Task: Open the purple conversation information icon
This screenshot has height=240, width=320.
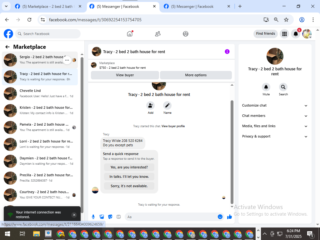Action: tap(227, 52)
